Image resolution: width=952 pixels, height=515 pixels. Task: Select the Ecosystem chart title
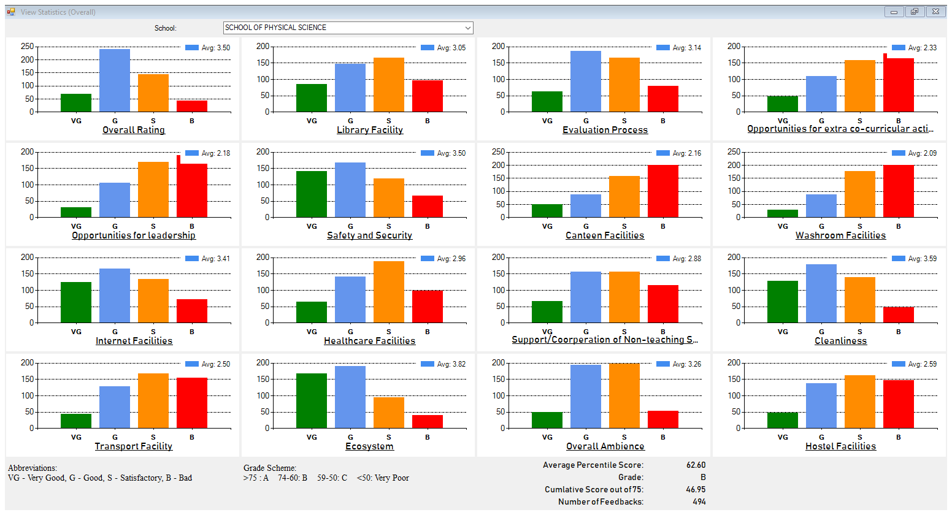[x=369, y=446]
